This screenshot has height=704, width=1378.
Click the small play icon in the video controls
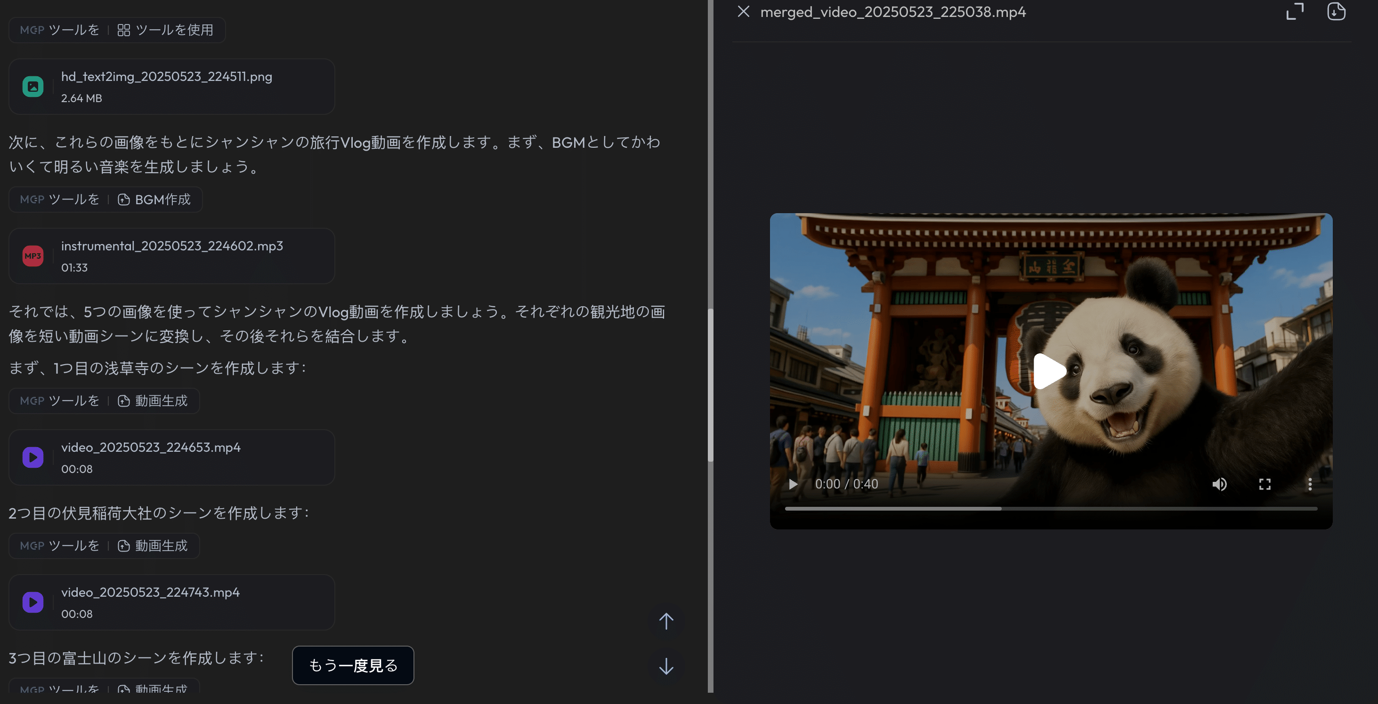click(793, 484)
